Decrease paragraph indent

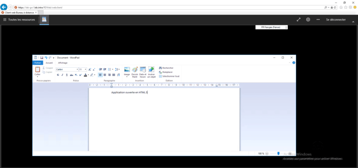click(101, 69)
